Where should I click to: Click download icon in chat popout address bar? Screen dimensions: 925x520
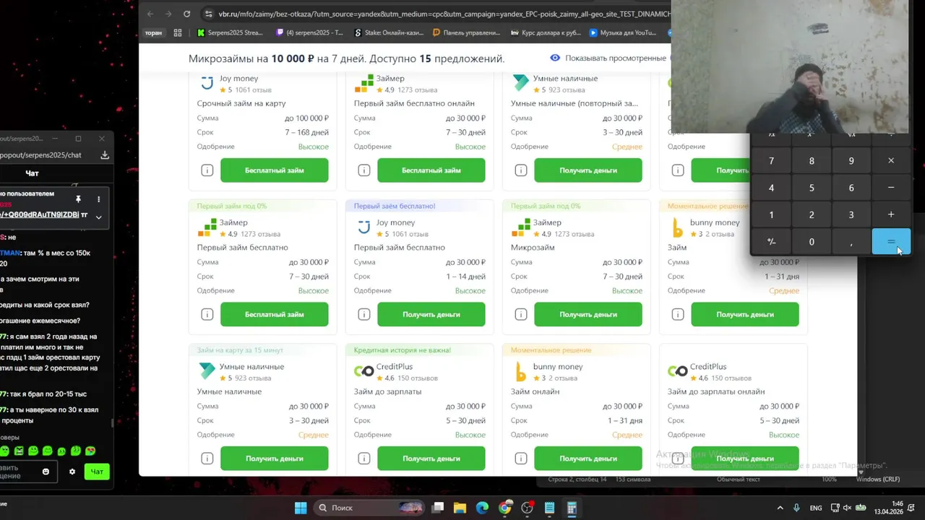(105, 155)
